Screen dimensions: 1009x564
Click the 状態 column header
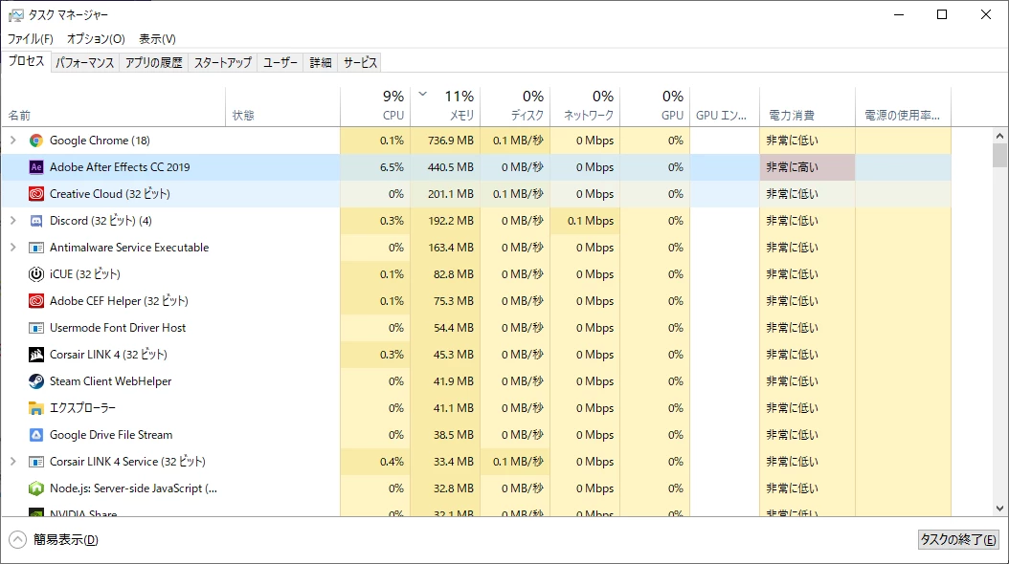point(283,107)
